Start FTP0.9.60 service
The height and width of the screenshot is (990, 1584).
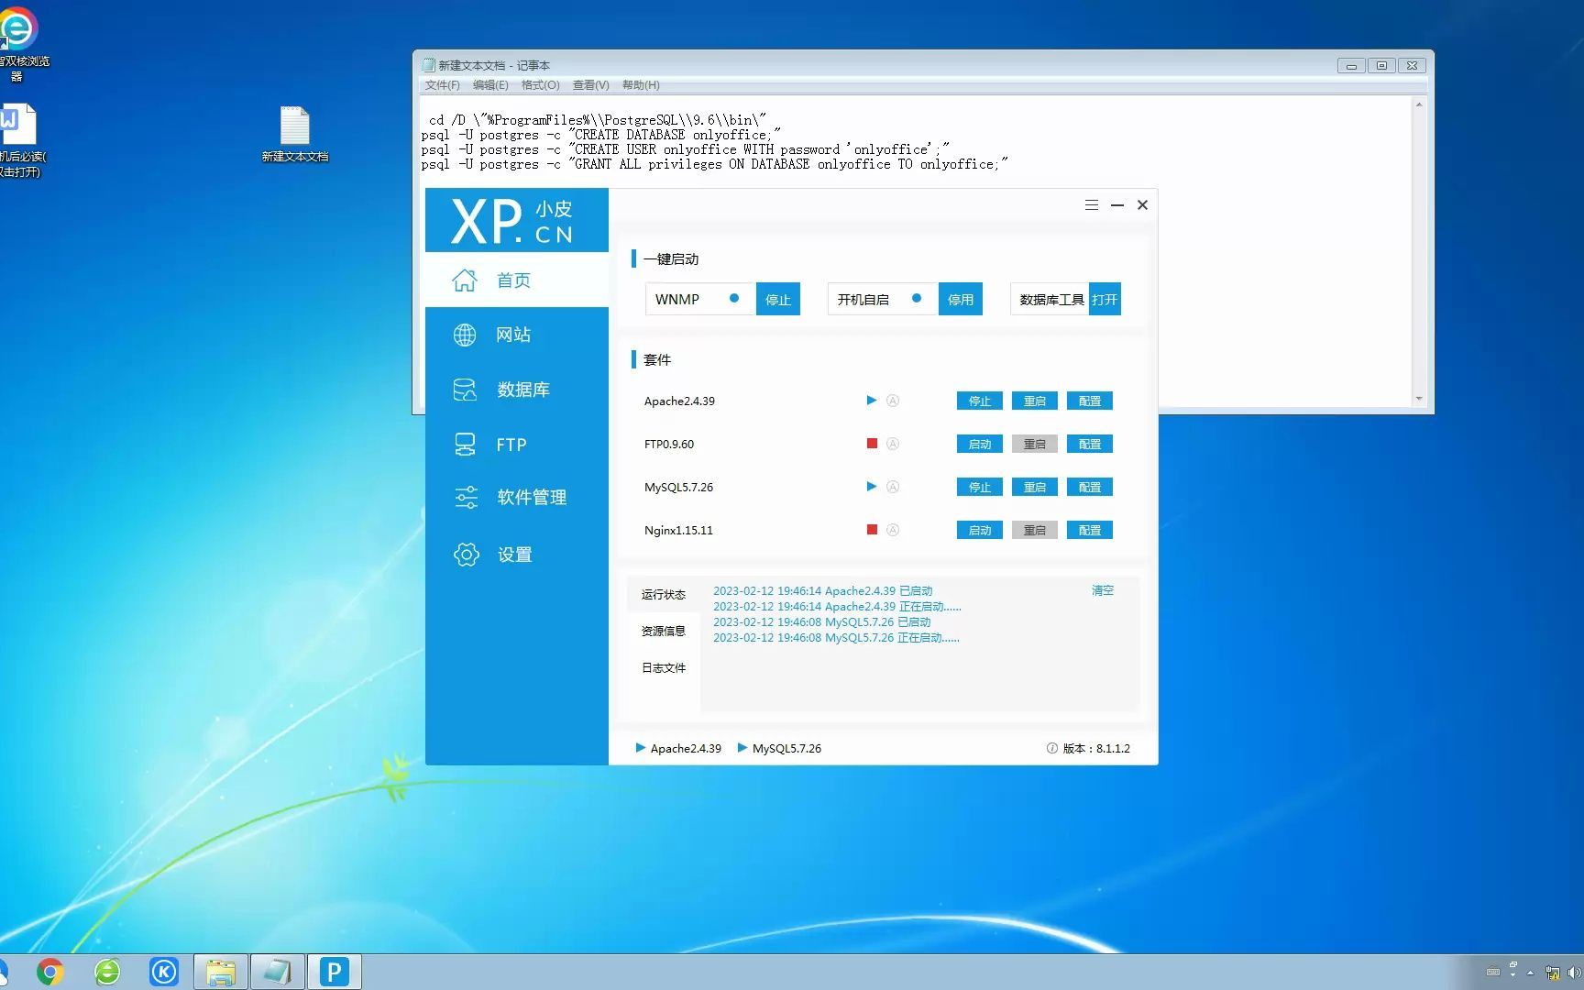pos(979,444)
